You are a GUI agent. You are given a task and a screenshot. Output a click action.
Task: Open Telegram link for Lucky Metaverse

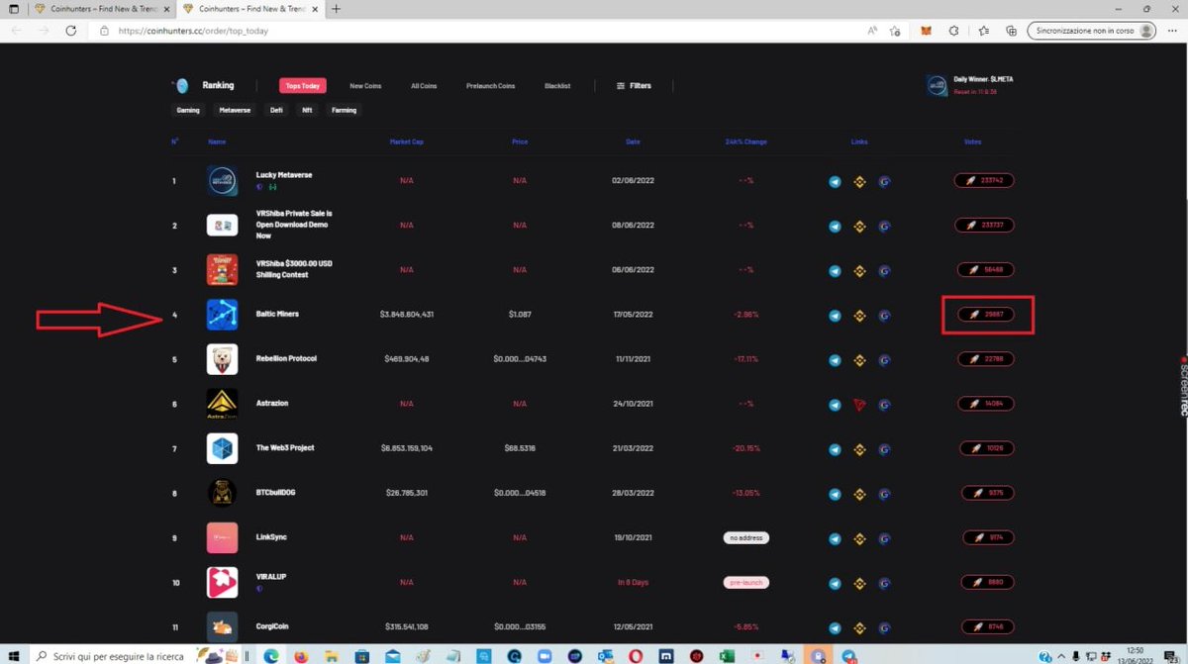pos(835,182)
